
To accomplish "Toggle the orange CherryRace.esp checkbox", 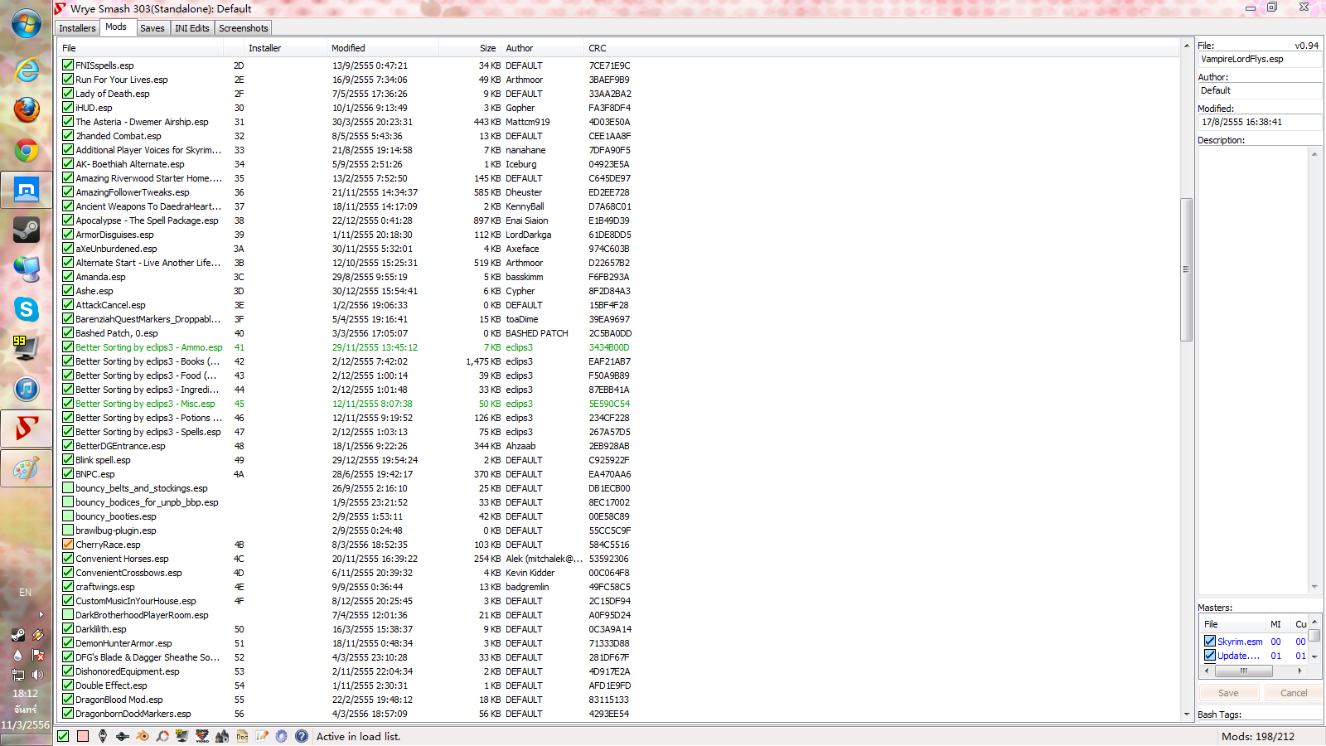I will tap(68, 544).
